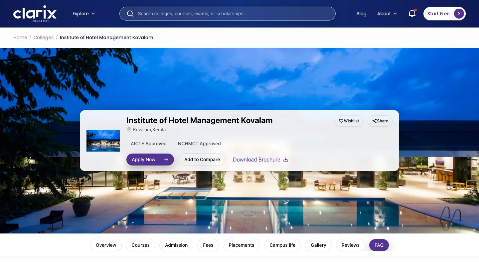Click the Kovalam,Kerala location text
The height and width of the screenshot is (262, 479).
coord(149,130)
